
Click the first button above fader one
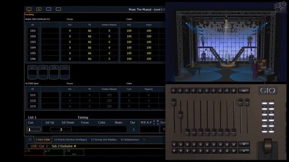click(x=174, y=90)
